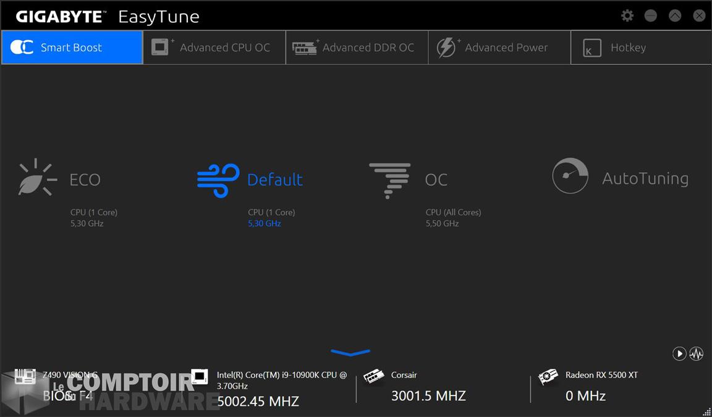The width and height of the screenshot is (712, 417).
Task: Click Intel Core i9-10900K CPU name text
Action: coord(282,381)
